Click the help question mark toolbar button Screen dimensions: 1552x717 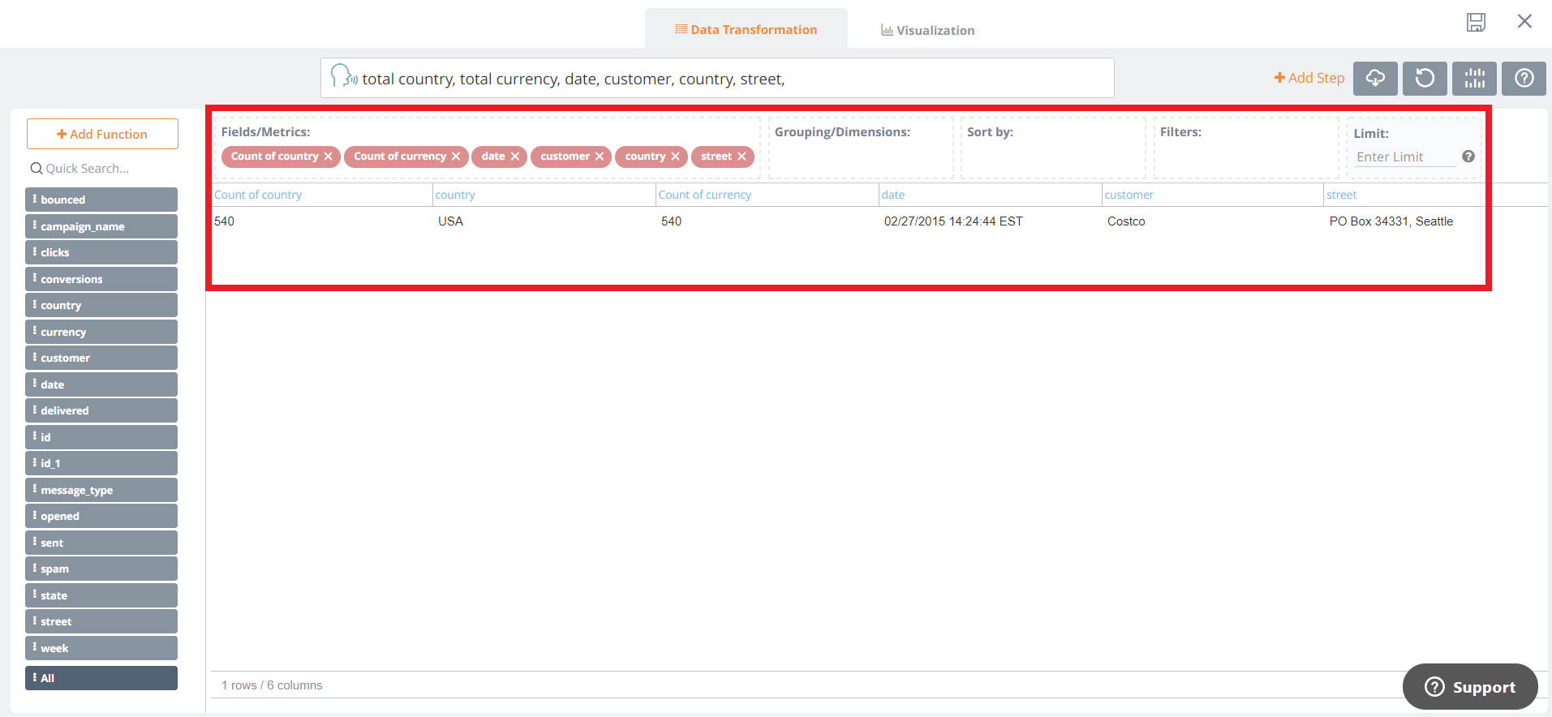tap(1524, 79)
